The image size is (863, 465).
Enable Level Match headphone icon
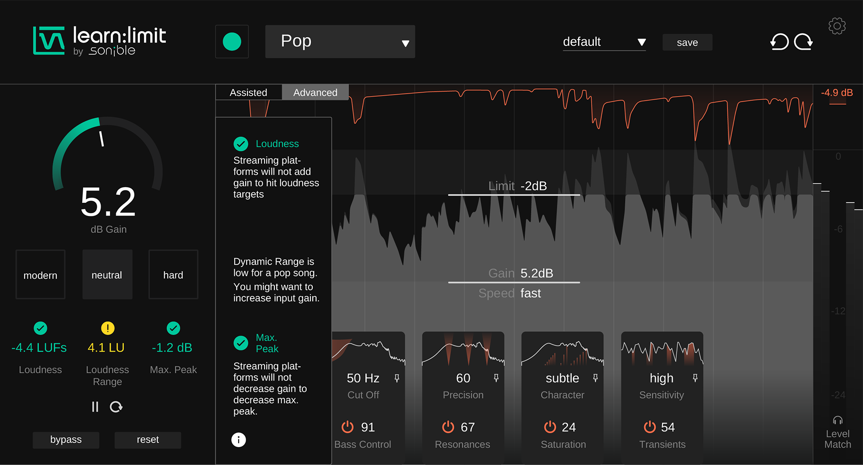click(x=837, y=420)
